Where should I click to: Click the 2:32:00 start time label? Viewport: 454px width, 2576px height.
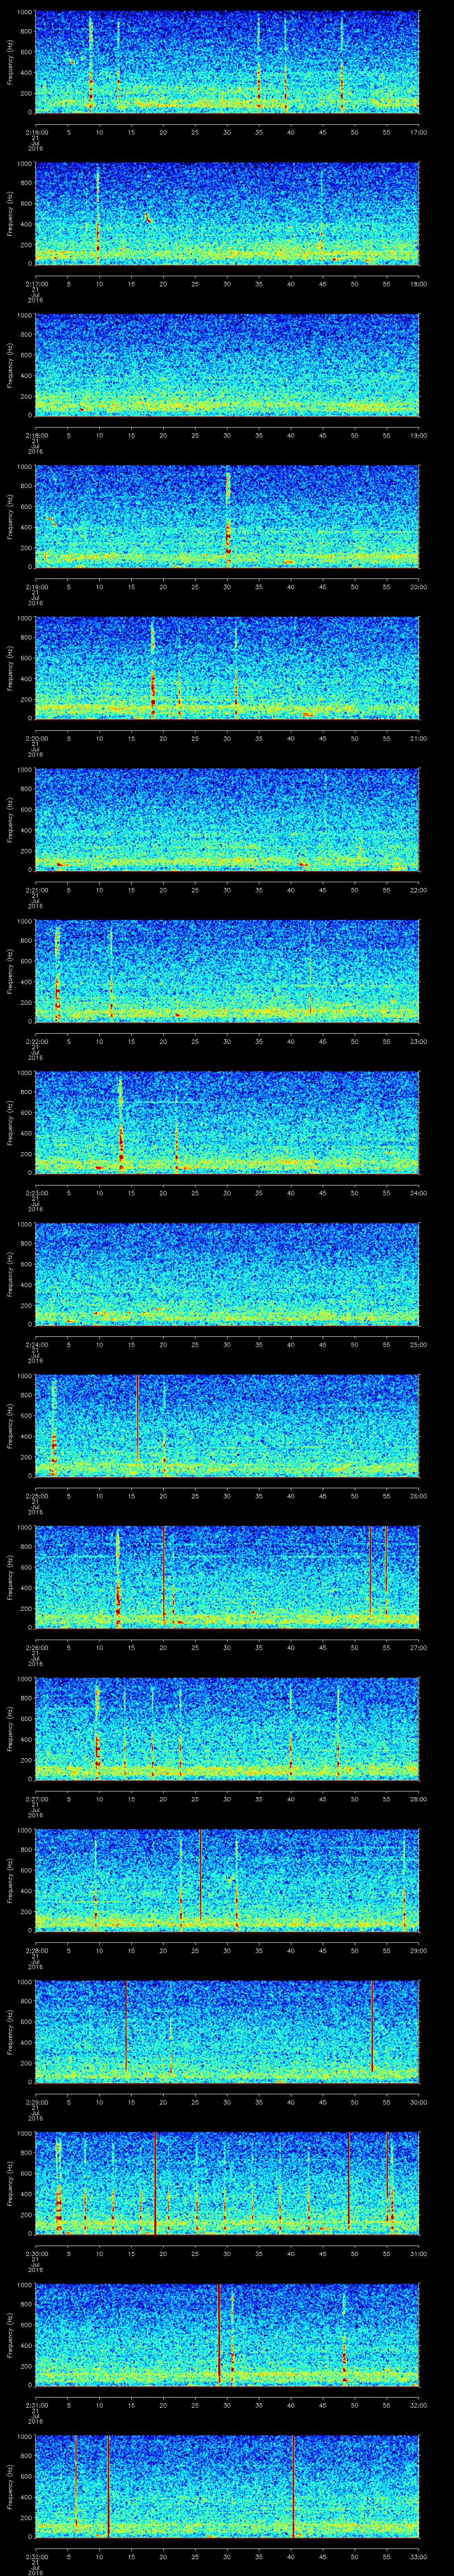(x=36, y=2556)
